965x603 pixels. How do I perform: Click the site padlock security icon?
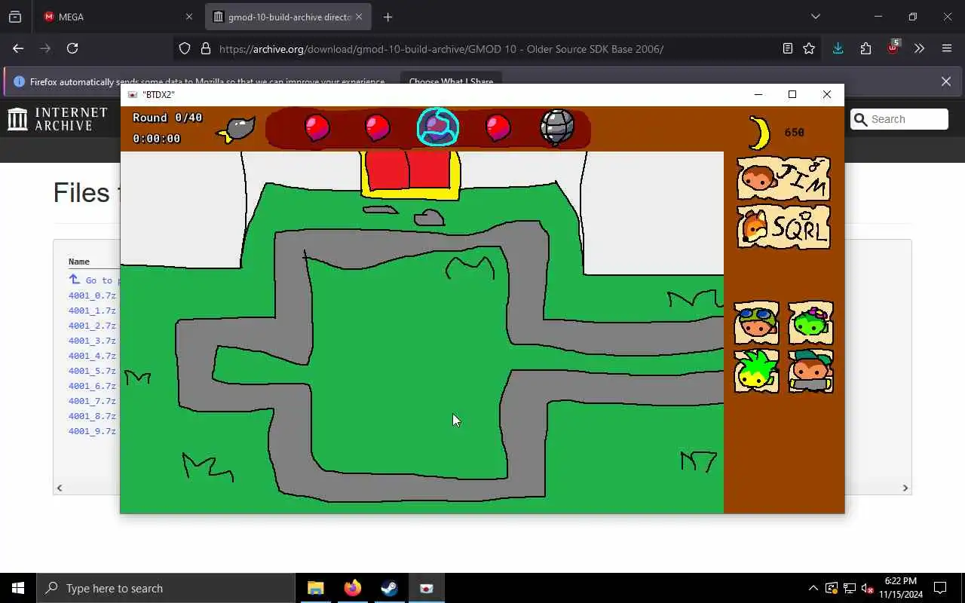point(206,49)
